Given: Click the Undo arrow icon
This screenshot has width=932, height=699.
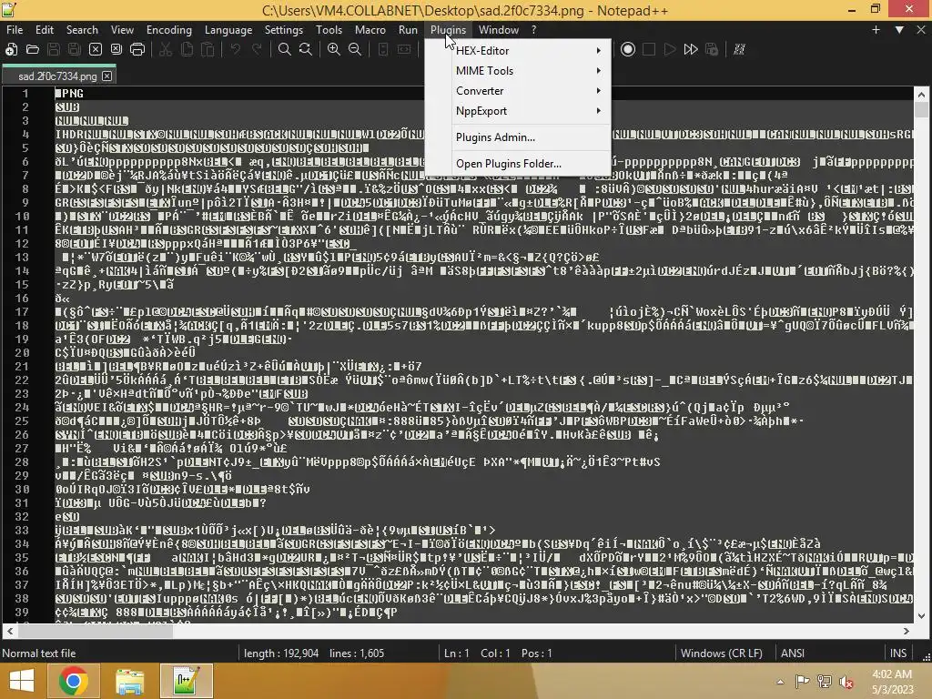Looking at the screenshot, I should 236,49.
